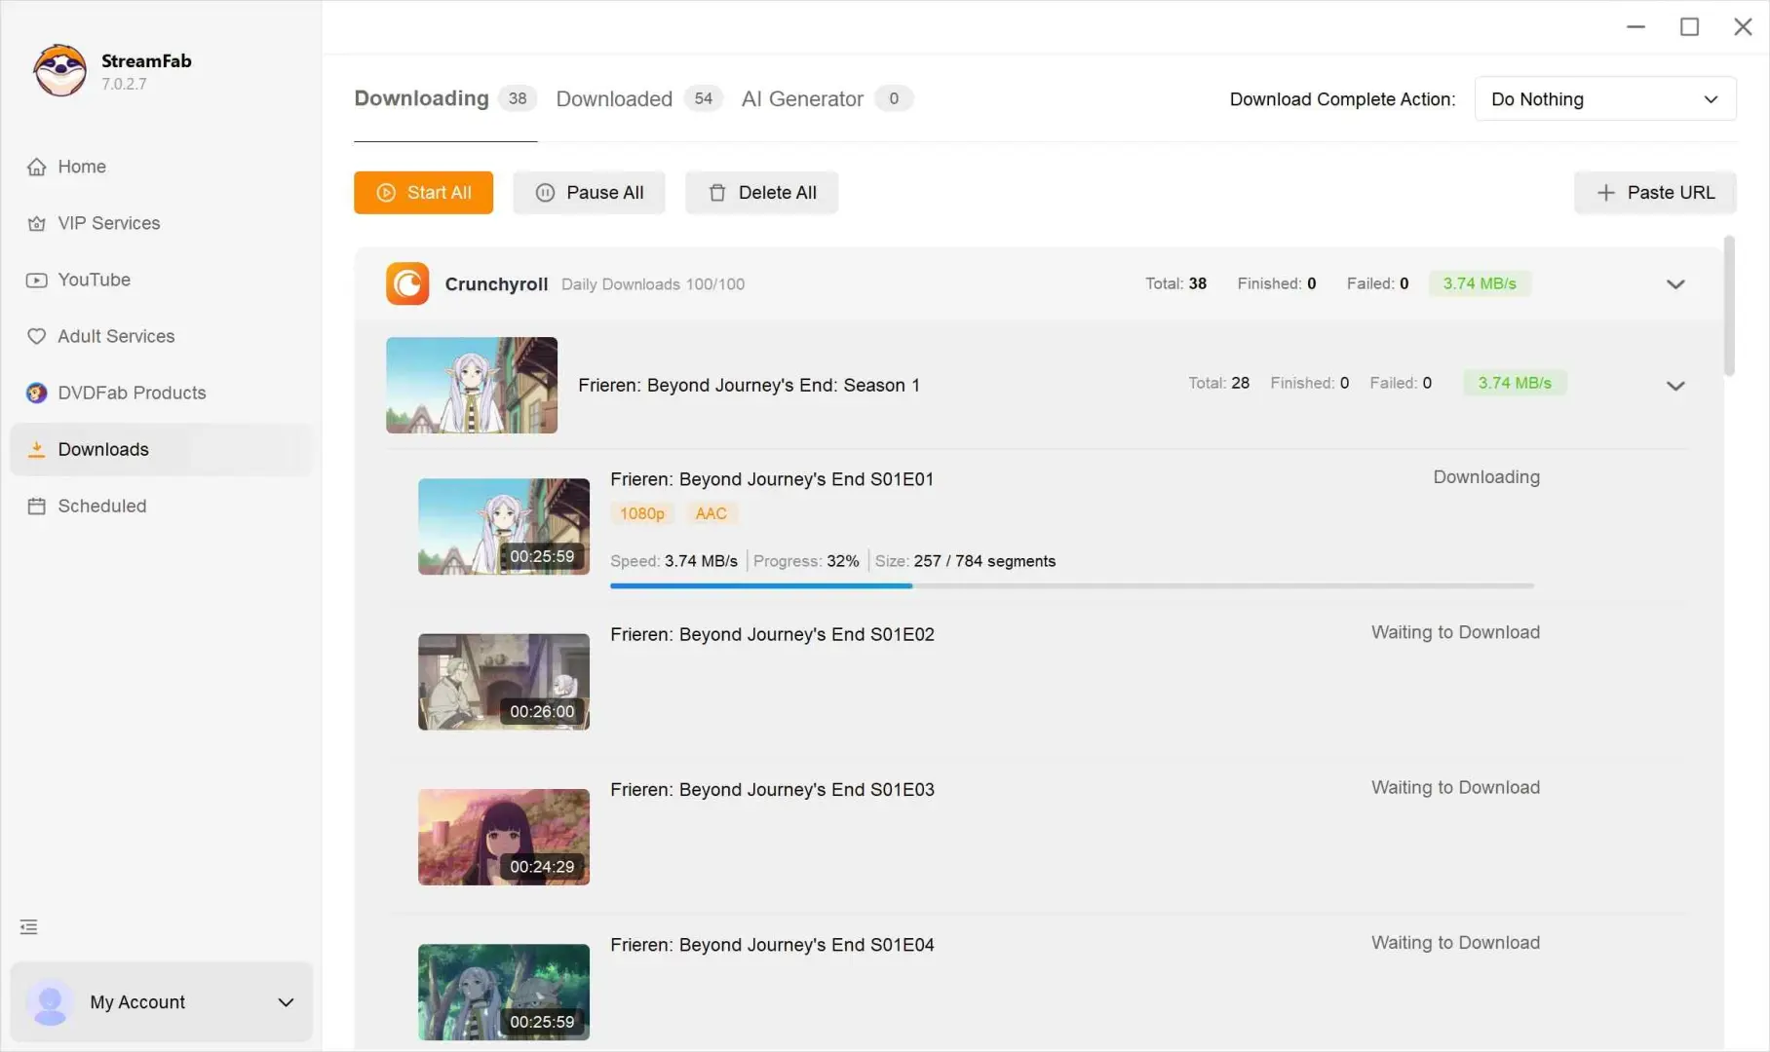This screenshot has height=1052, width=1770.
Task: Click the S01E03 episode thumbnail
Action: (504, 837)
